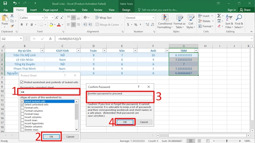Switch to the Formulas tab
255x143 pixels.
tap(70, 10)
